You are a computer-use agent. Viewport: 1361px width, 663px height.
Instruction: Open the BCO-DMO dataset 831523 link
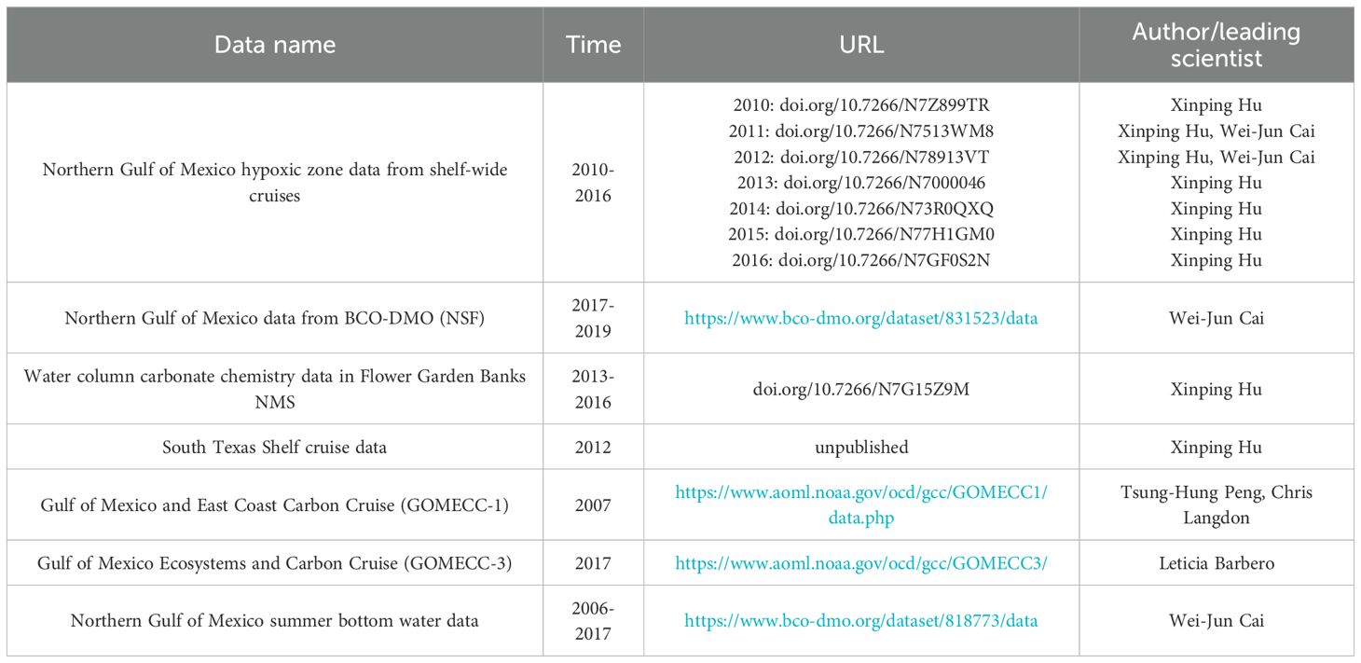[860, 318]
